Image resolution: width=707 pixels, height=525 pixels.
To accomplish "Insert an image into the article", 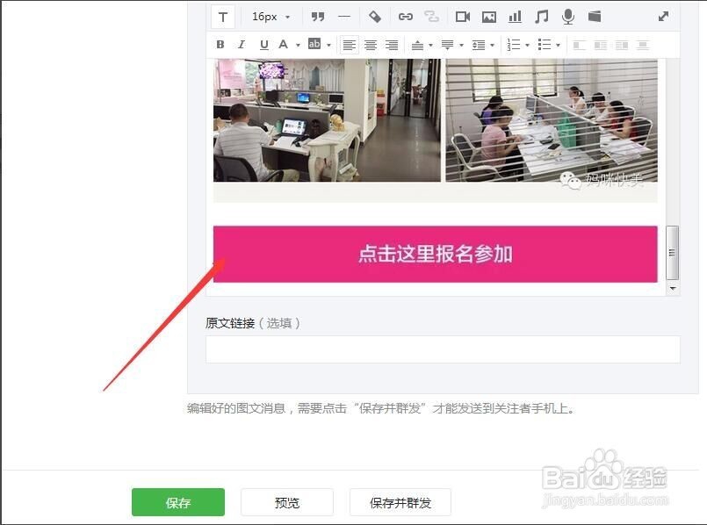I will pos(489,16).
